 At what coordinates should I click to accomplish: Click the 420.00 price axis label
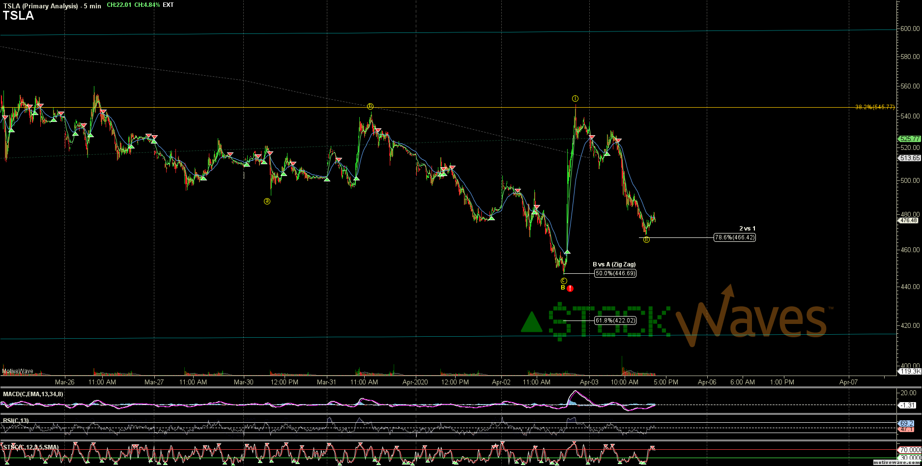(x=910, y=325)
